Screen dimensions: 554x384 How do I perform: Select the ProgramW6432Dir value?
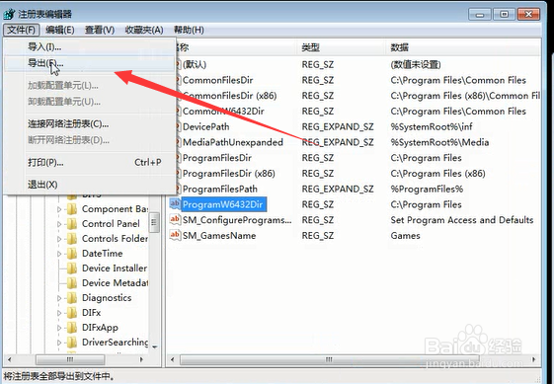(223, 204)
